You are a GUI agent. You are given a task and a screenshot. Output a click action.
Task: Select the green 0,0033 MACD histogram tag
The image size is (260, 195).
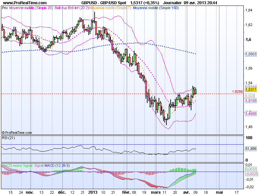[x=251, y=169]
